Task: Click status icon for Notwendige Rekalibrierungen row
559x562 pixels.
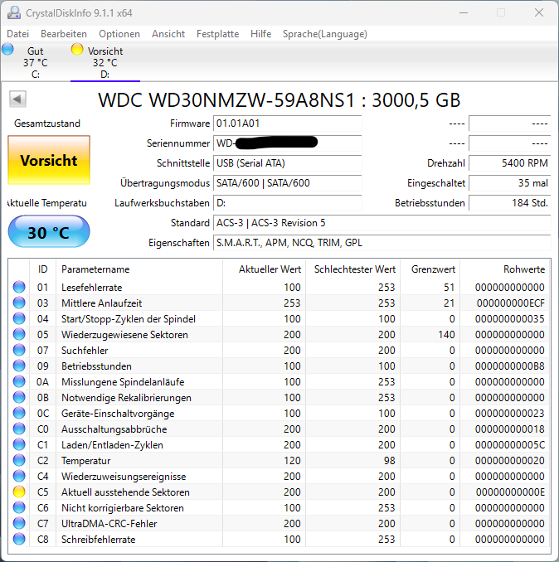Action: click(x=19, y=398)
